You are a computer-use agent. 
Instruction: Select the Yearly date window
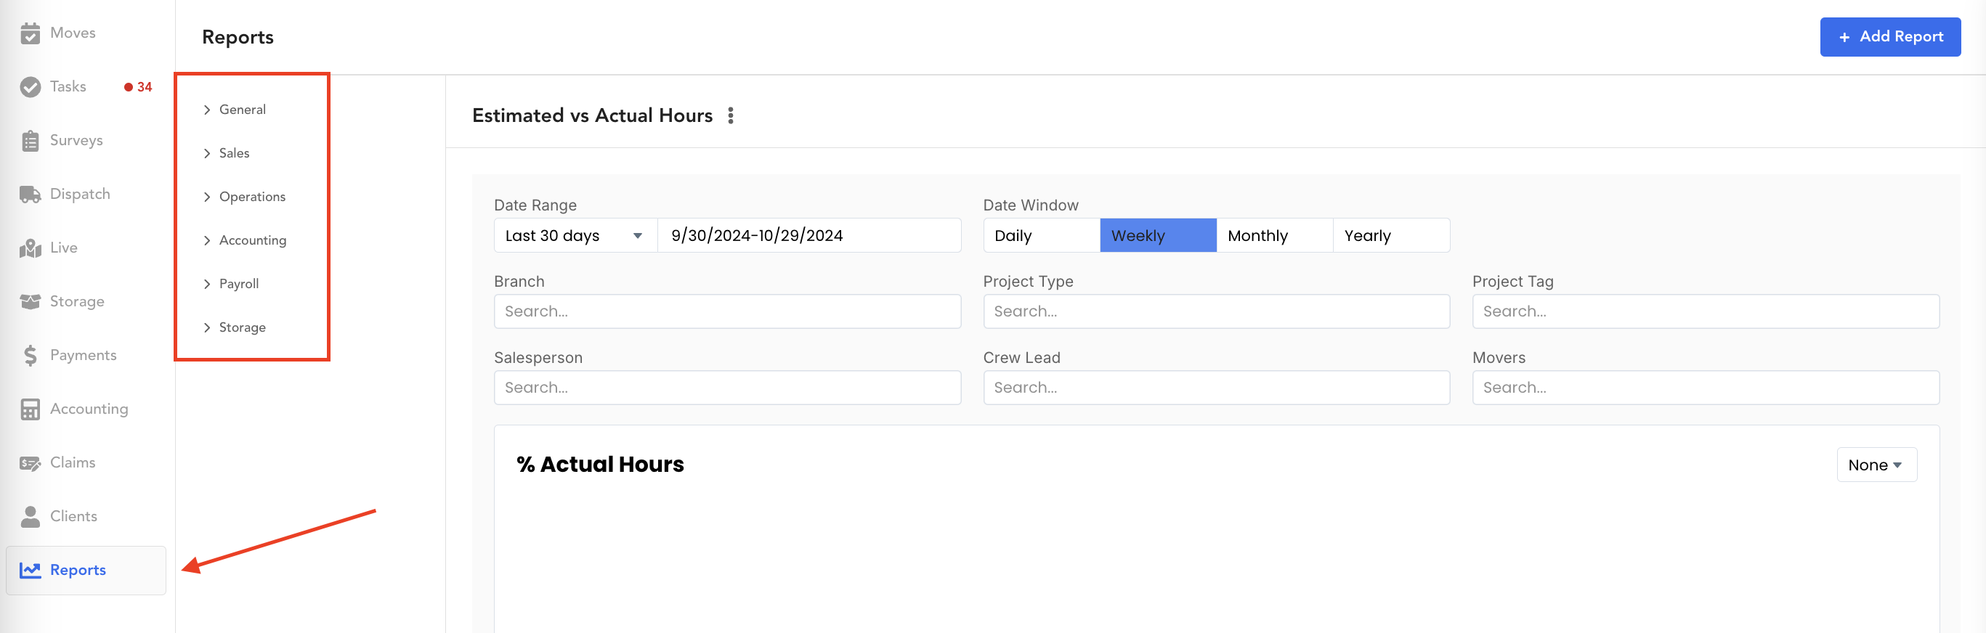coord(1391,236)
